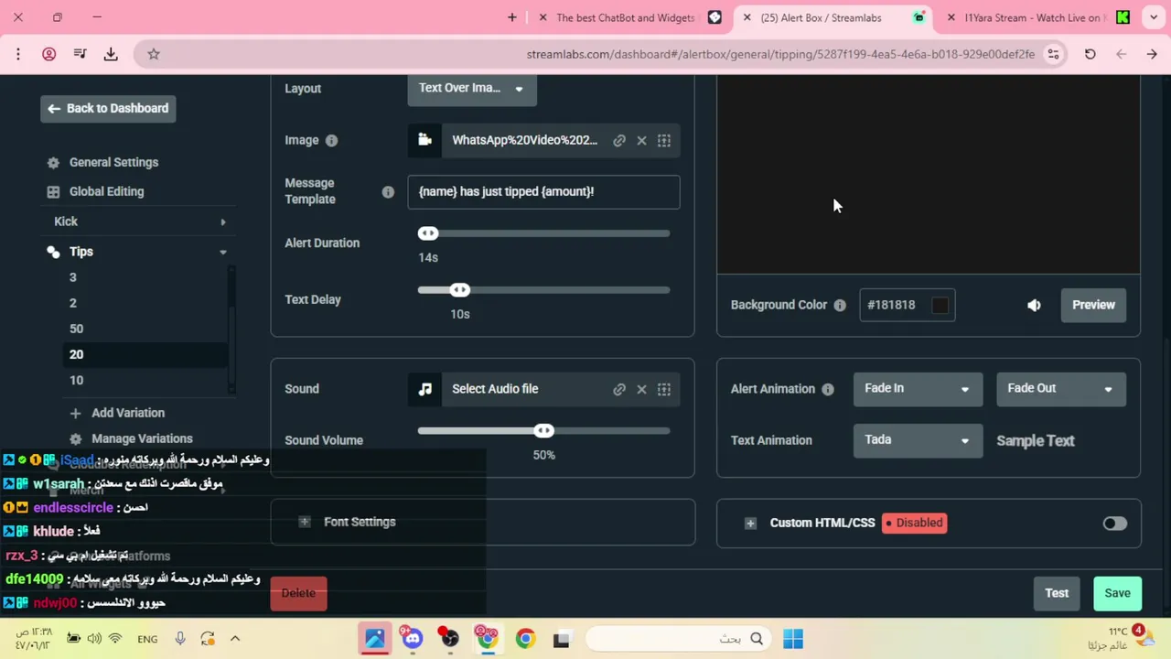Click the background color swatch

(x=940, y=306)
